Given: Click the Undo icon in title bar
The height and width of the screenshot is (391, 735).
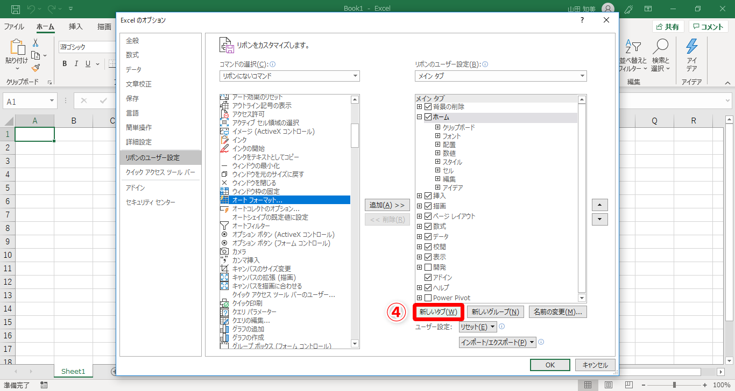Looking at the screenshot, I should tap(32, 9).
